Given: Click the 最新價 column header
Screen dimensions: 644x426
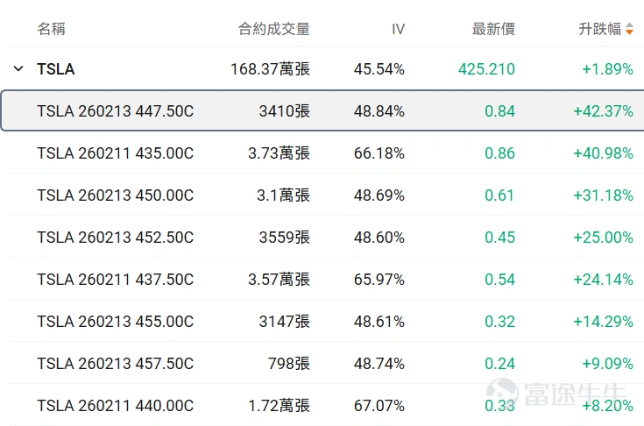Looking at the screenshot, I should [x=493, y=29].
